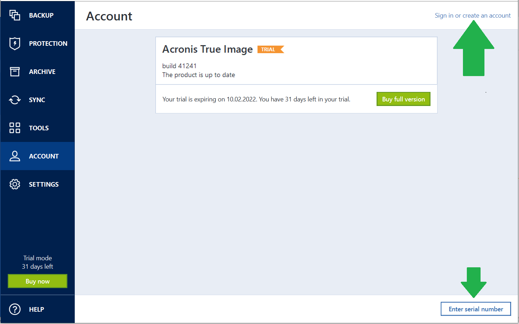Viewport: 519px width, 324px height.
Task: Click the Protection shield icon
Action: [x=14, y=43]
